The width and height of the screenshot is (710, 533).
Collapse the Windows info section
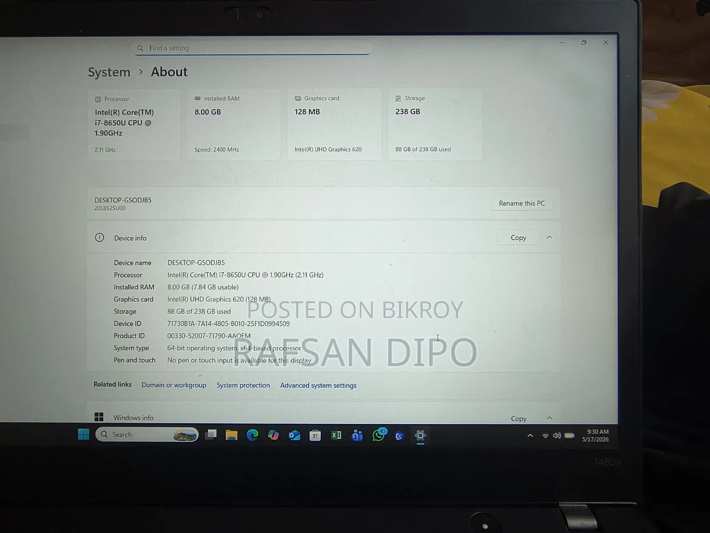(x=549, y=418)
